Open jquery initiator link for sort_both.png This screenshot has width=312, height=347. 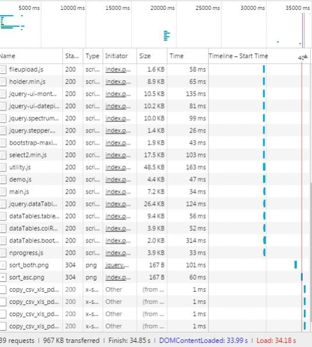[x=117, y=265]
